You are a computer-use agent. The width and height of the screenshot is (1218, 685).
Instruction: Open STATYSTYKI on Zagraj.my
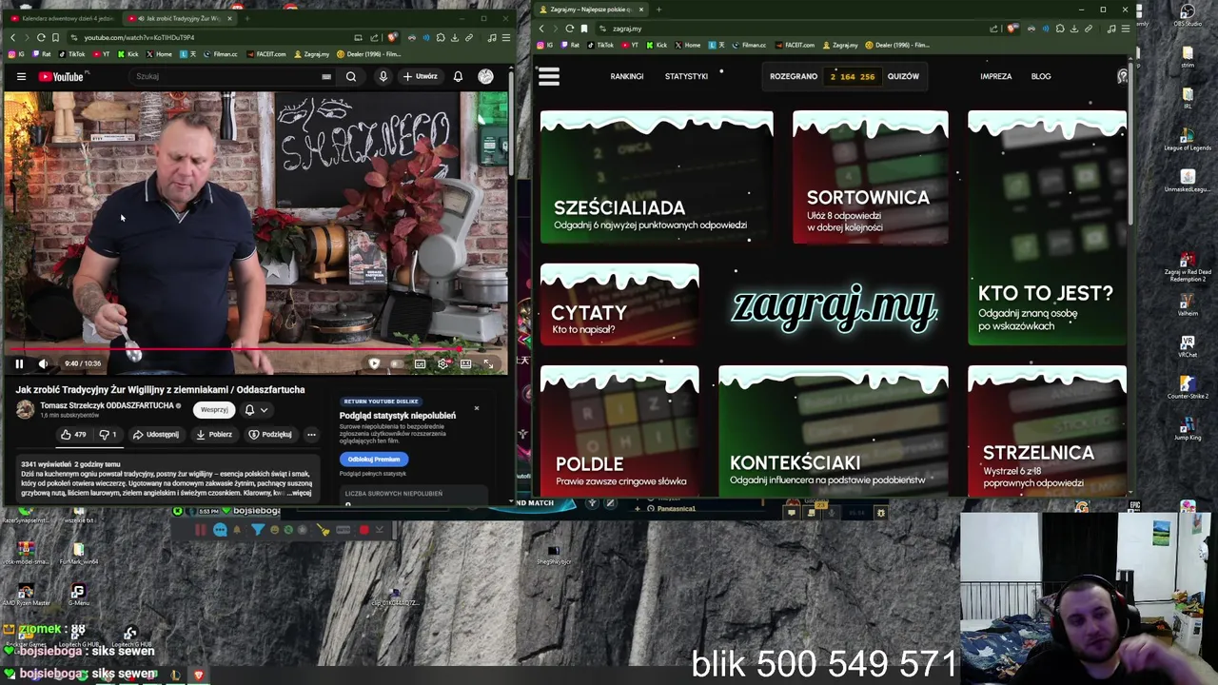(686, 76)
